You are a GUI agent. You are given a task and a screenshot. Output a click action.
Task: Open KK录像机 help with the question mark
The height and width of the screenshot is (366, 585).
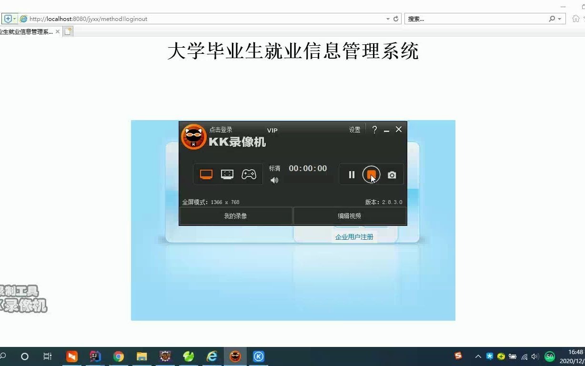coord(374,129)
